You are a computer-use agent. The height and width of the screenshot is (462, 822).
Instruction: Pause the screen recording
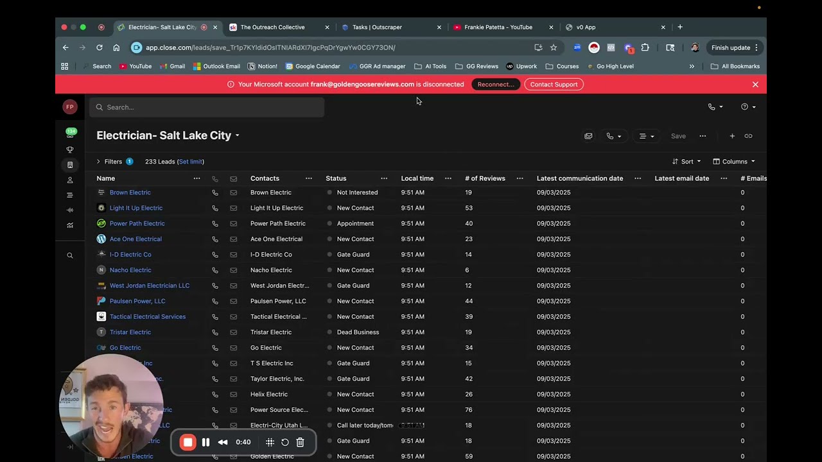click(205, 442)
